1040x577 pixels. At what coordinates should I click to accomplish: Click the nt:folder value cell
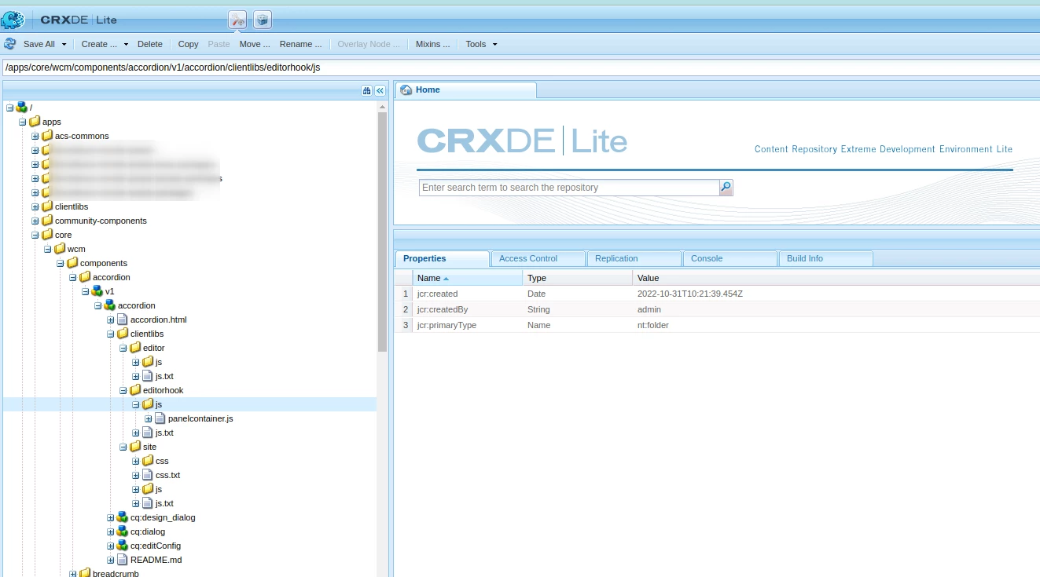point(836,325)
